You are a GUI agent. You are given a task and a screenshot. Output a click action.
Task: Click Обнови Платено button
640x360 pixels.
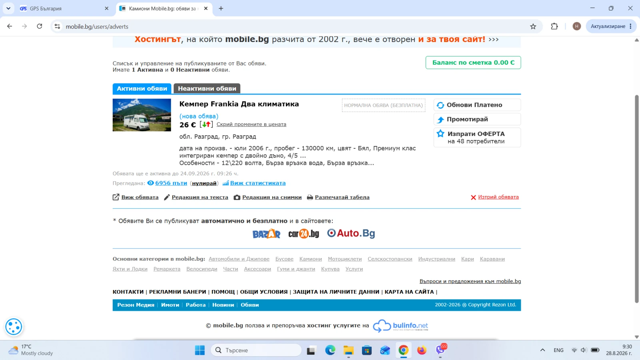[477, 105]
